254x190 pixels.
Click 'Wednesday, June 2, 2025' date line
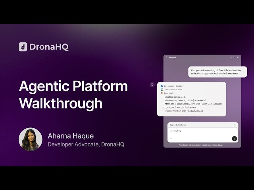[x=185, y=101]
